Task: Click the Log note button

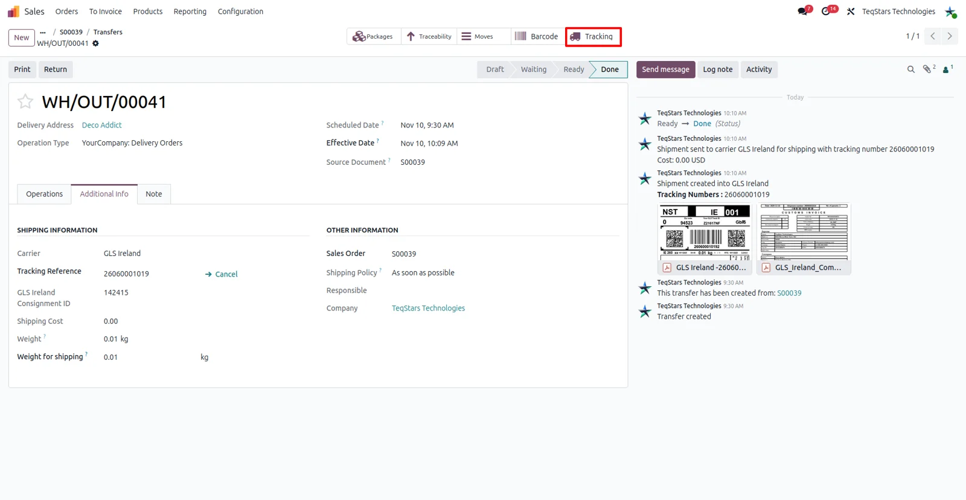Action: 718,69
